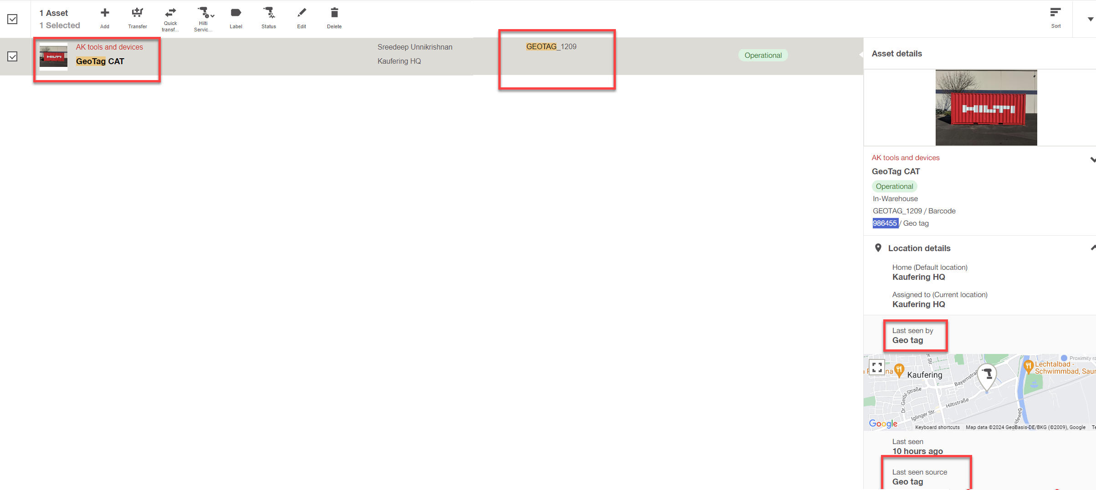Click the Delete trash icon
Screen dimensions: 1096x490
tap(334, 14)
